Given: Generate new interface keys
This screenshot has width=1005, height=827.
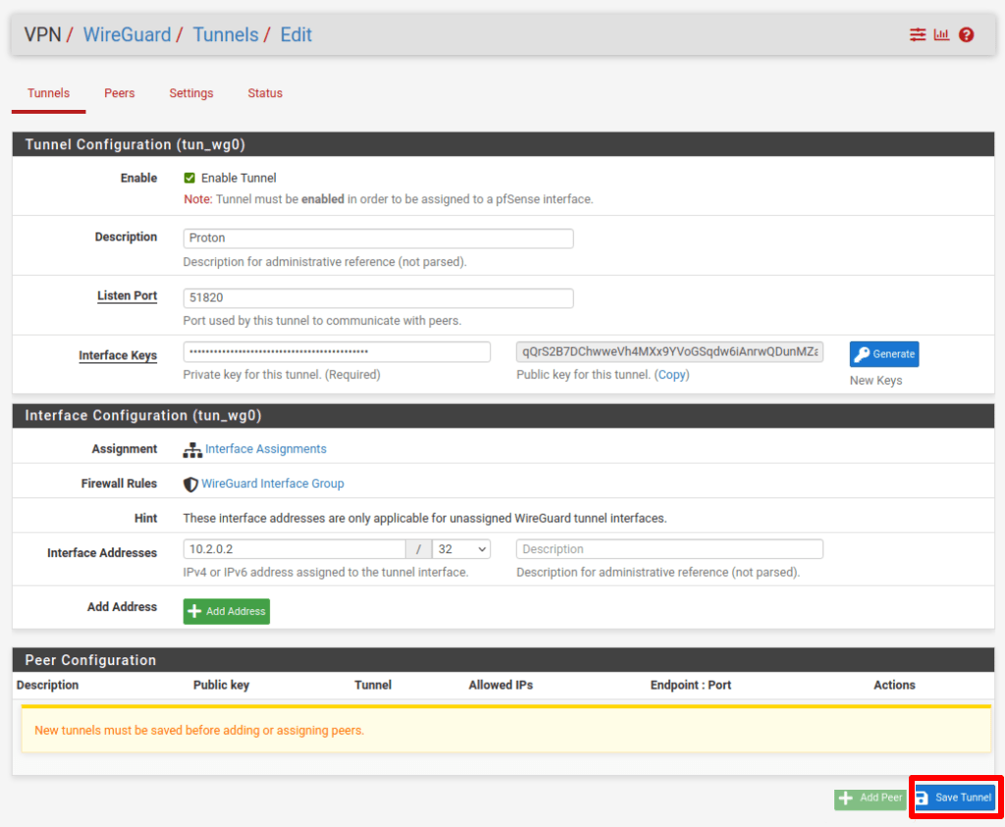Looking at the screenshot, I should (x=884, y=354).
